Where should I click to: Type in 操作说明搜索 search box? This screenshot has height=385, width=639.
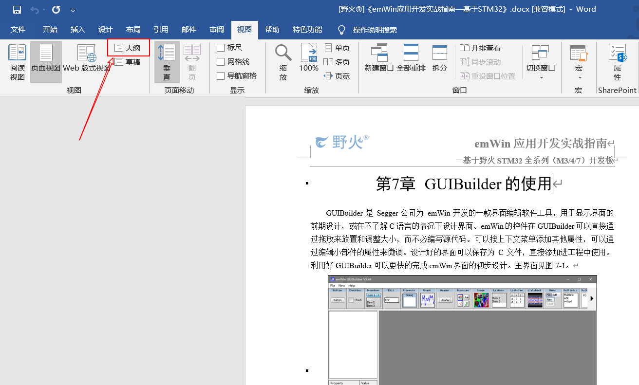click(x=375, y=30)
